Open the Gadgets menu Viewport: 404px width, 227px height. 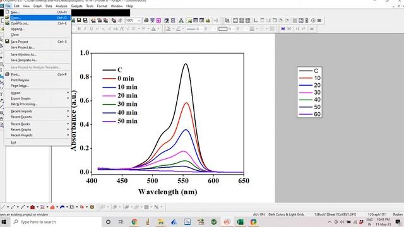tap(76, 6)
